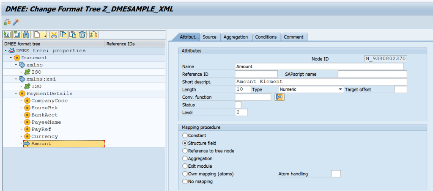The height and width of the screenshot is (191, 433).
Task: Select Own mapping (atoms) option
Action: point(185,174)
